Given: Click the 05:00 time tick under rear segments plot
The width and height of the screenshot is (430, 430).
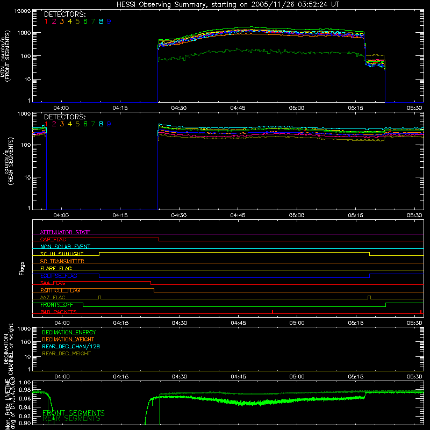Looking at the screenshot, I should (x=297, y=216).
